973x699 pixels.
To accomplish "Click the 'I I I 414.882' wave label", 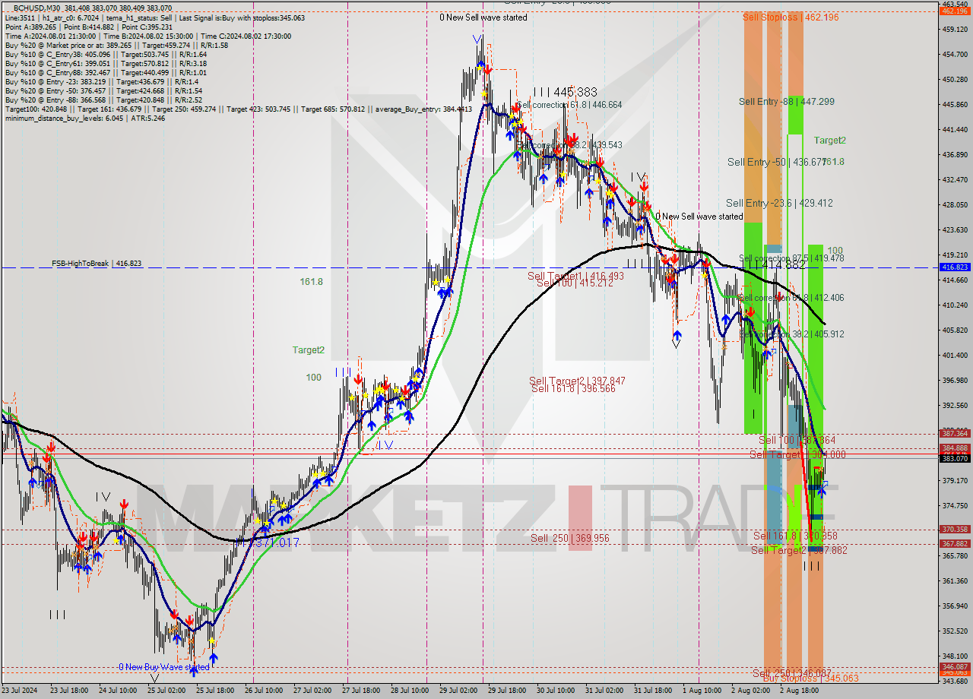I will (x=773, y=265).
